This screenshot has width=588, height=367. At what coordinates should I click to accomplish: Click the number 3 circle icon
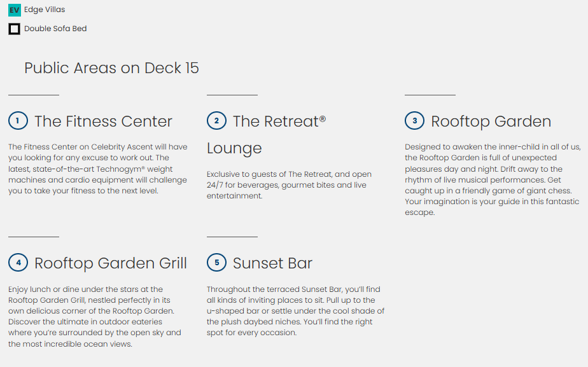[415, 121]
